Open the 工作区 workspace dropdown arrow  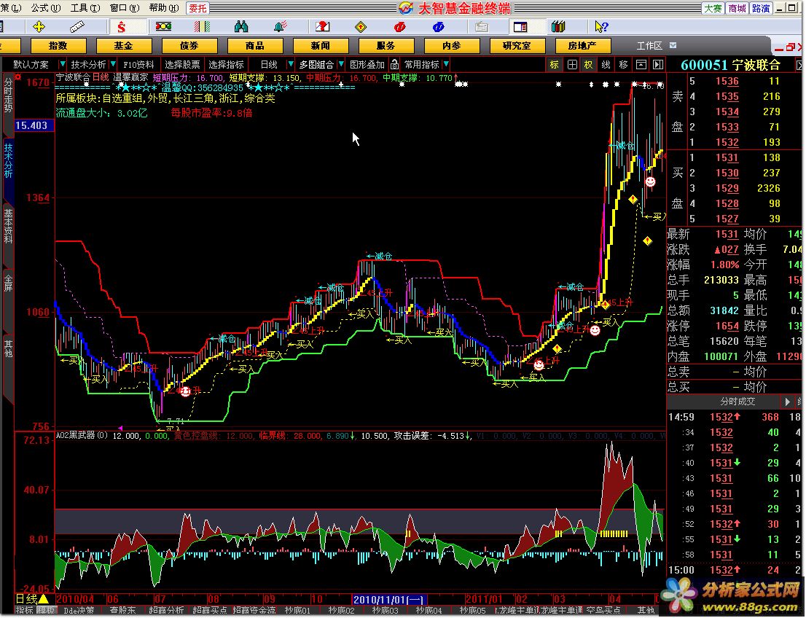click(x=673, y=45)
